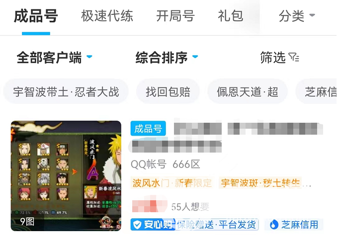
Task: Toggle the 找回包赔 filter chip
Action: point(168,92)
